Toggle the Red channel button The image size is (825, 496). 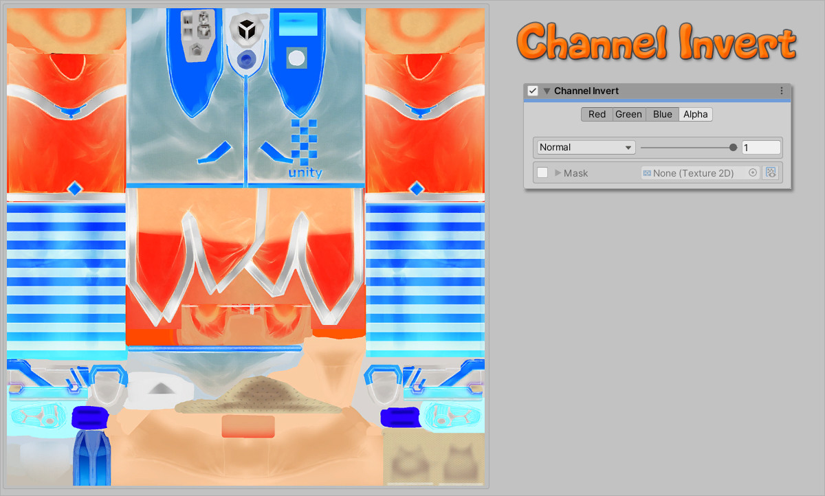597,114
